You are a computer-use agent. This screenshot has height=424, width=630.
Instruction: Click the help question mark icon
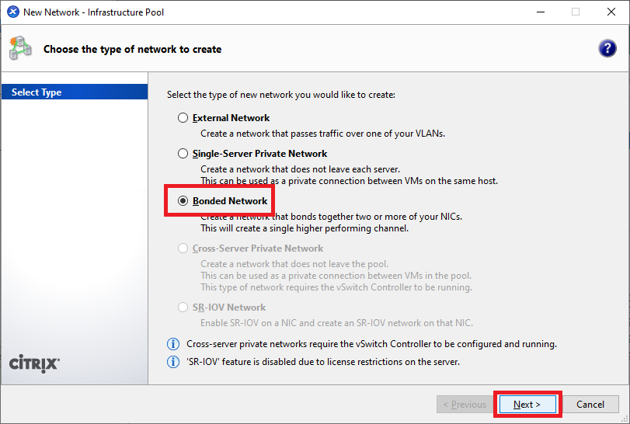(x=607, y=48)
